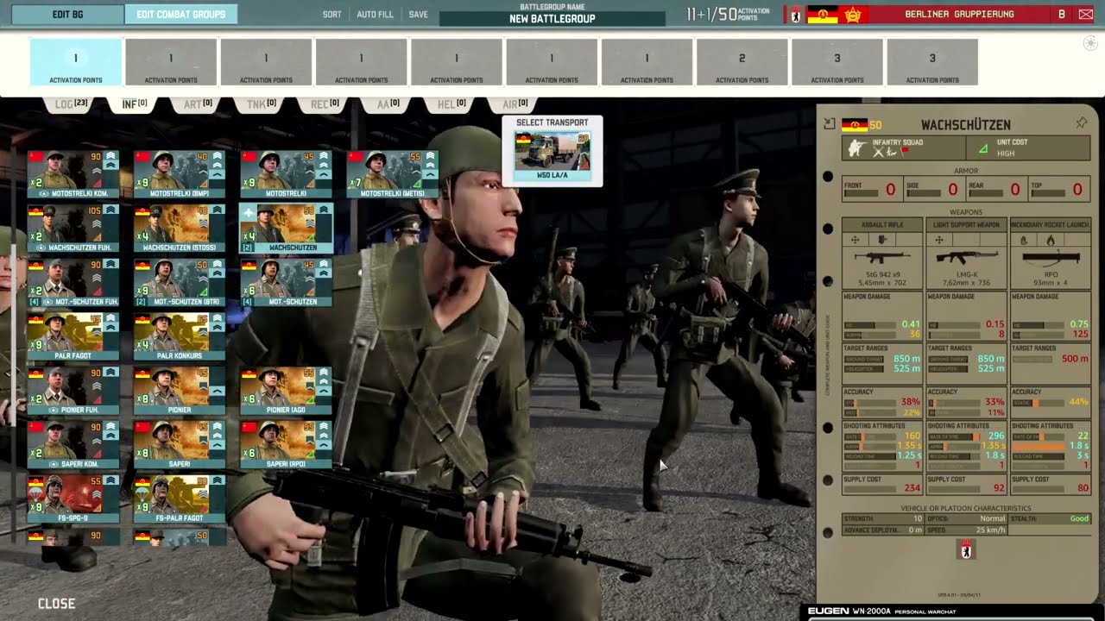Image resolution: width=1105 pixels, height=621 pixels.
Task: Select the MOTOSTRELKI KOM. unit card
Action: 73,175
